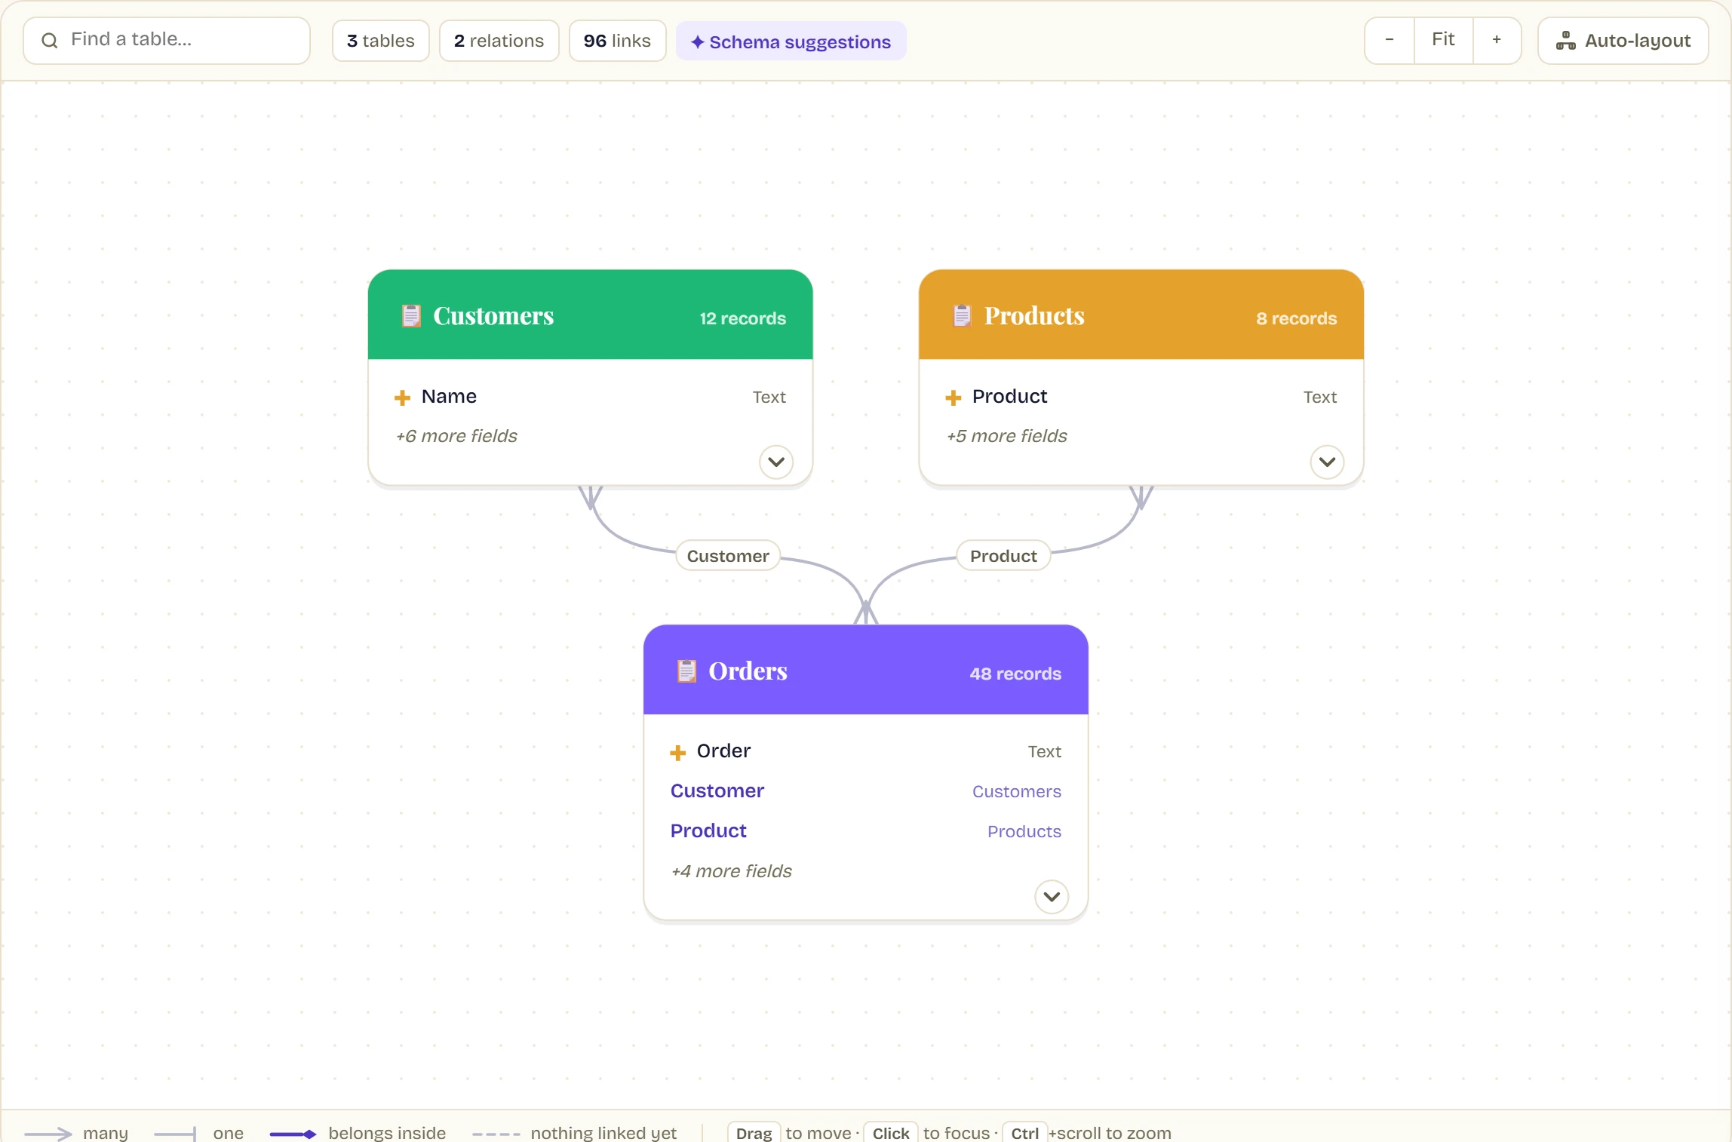Viewport: 1732px width, 1142px height.
Task: Zoom in with the plus button
Action: [x=1497, y=40]
